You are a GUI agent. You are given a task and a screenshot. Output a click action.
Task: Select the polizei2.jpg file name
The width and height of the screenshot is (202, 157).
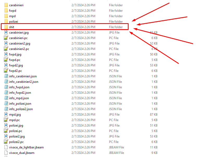point(17,136)
